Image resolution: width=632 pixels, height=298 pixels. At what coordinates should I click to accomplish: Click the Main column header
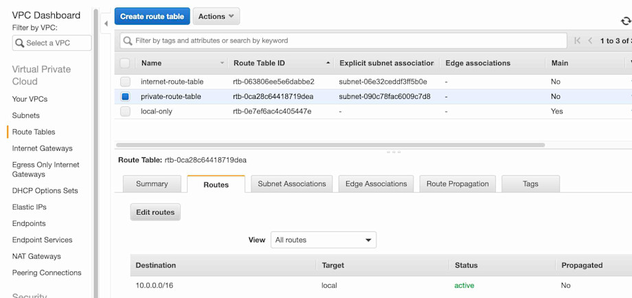point(559,63)
